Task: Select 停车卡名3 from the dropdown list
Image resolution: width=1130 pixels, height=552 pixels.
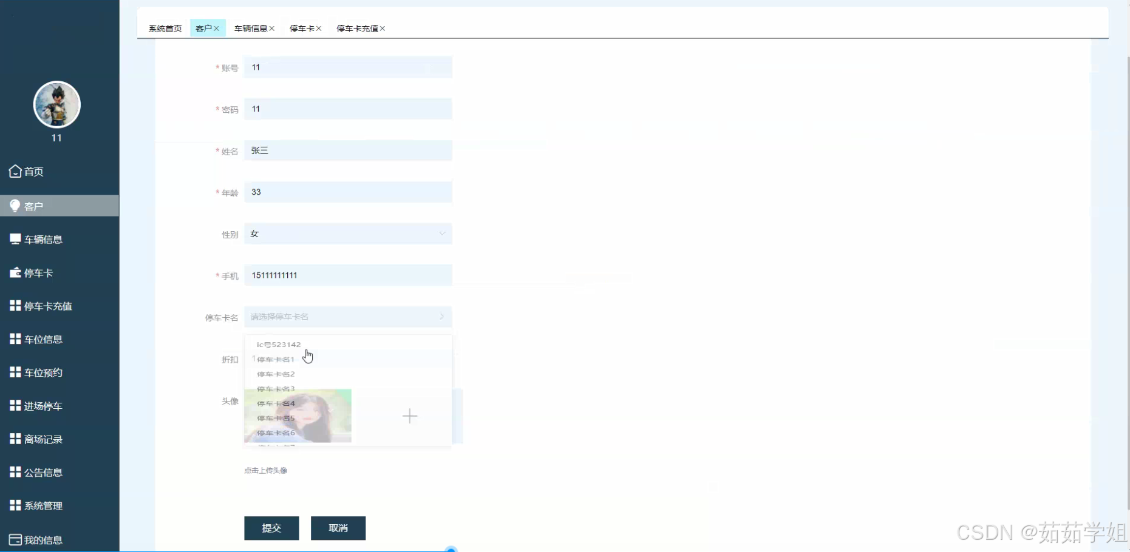Action: [275, 388]
